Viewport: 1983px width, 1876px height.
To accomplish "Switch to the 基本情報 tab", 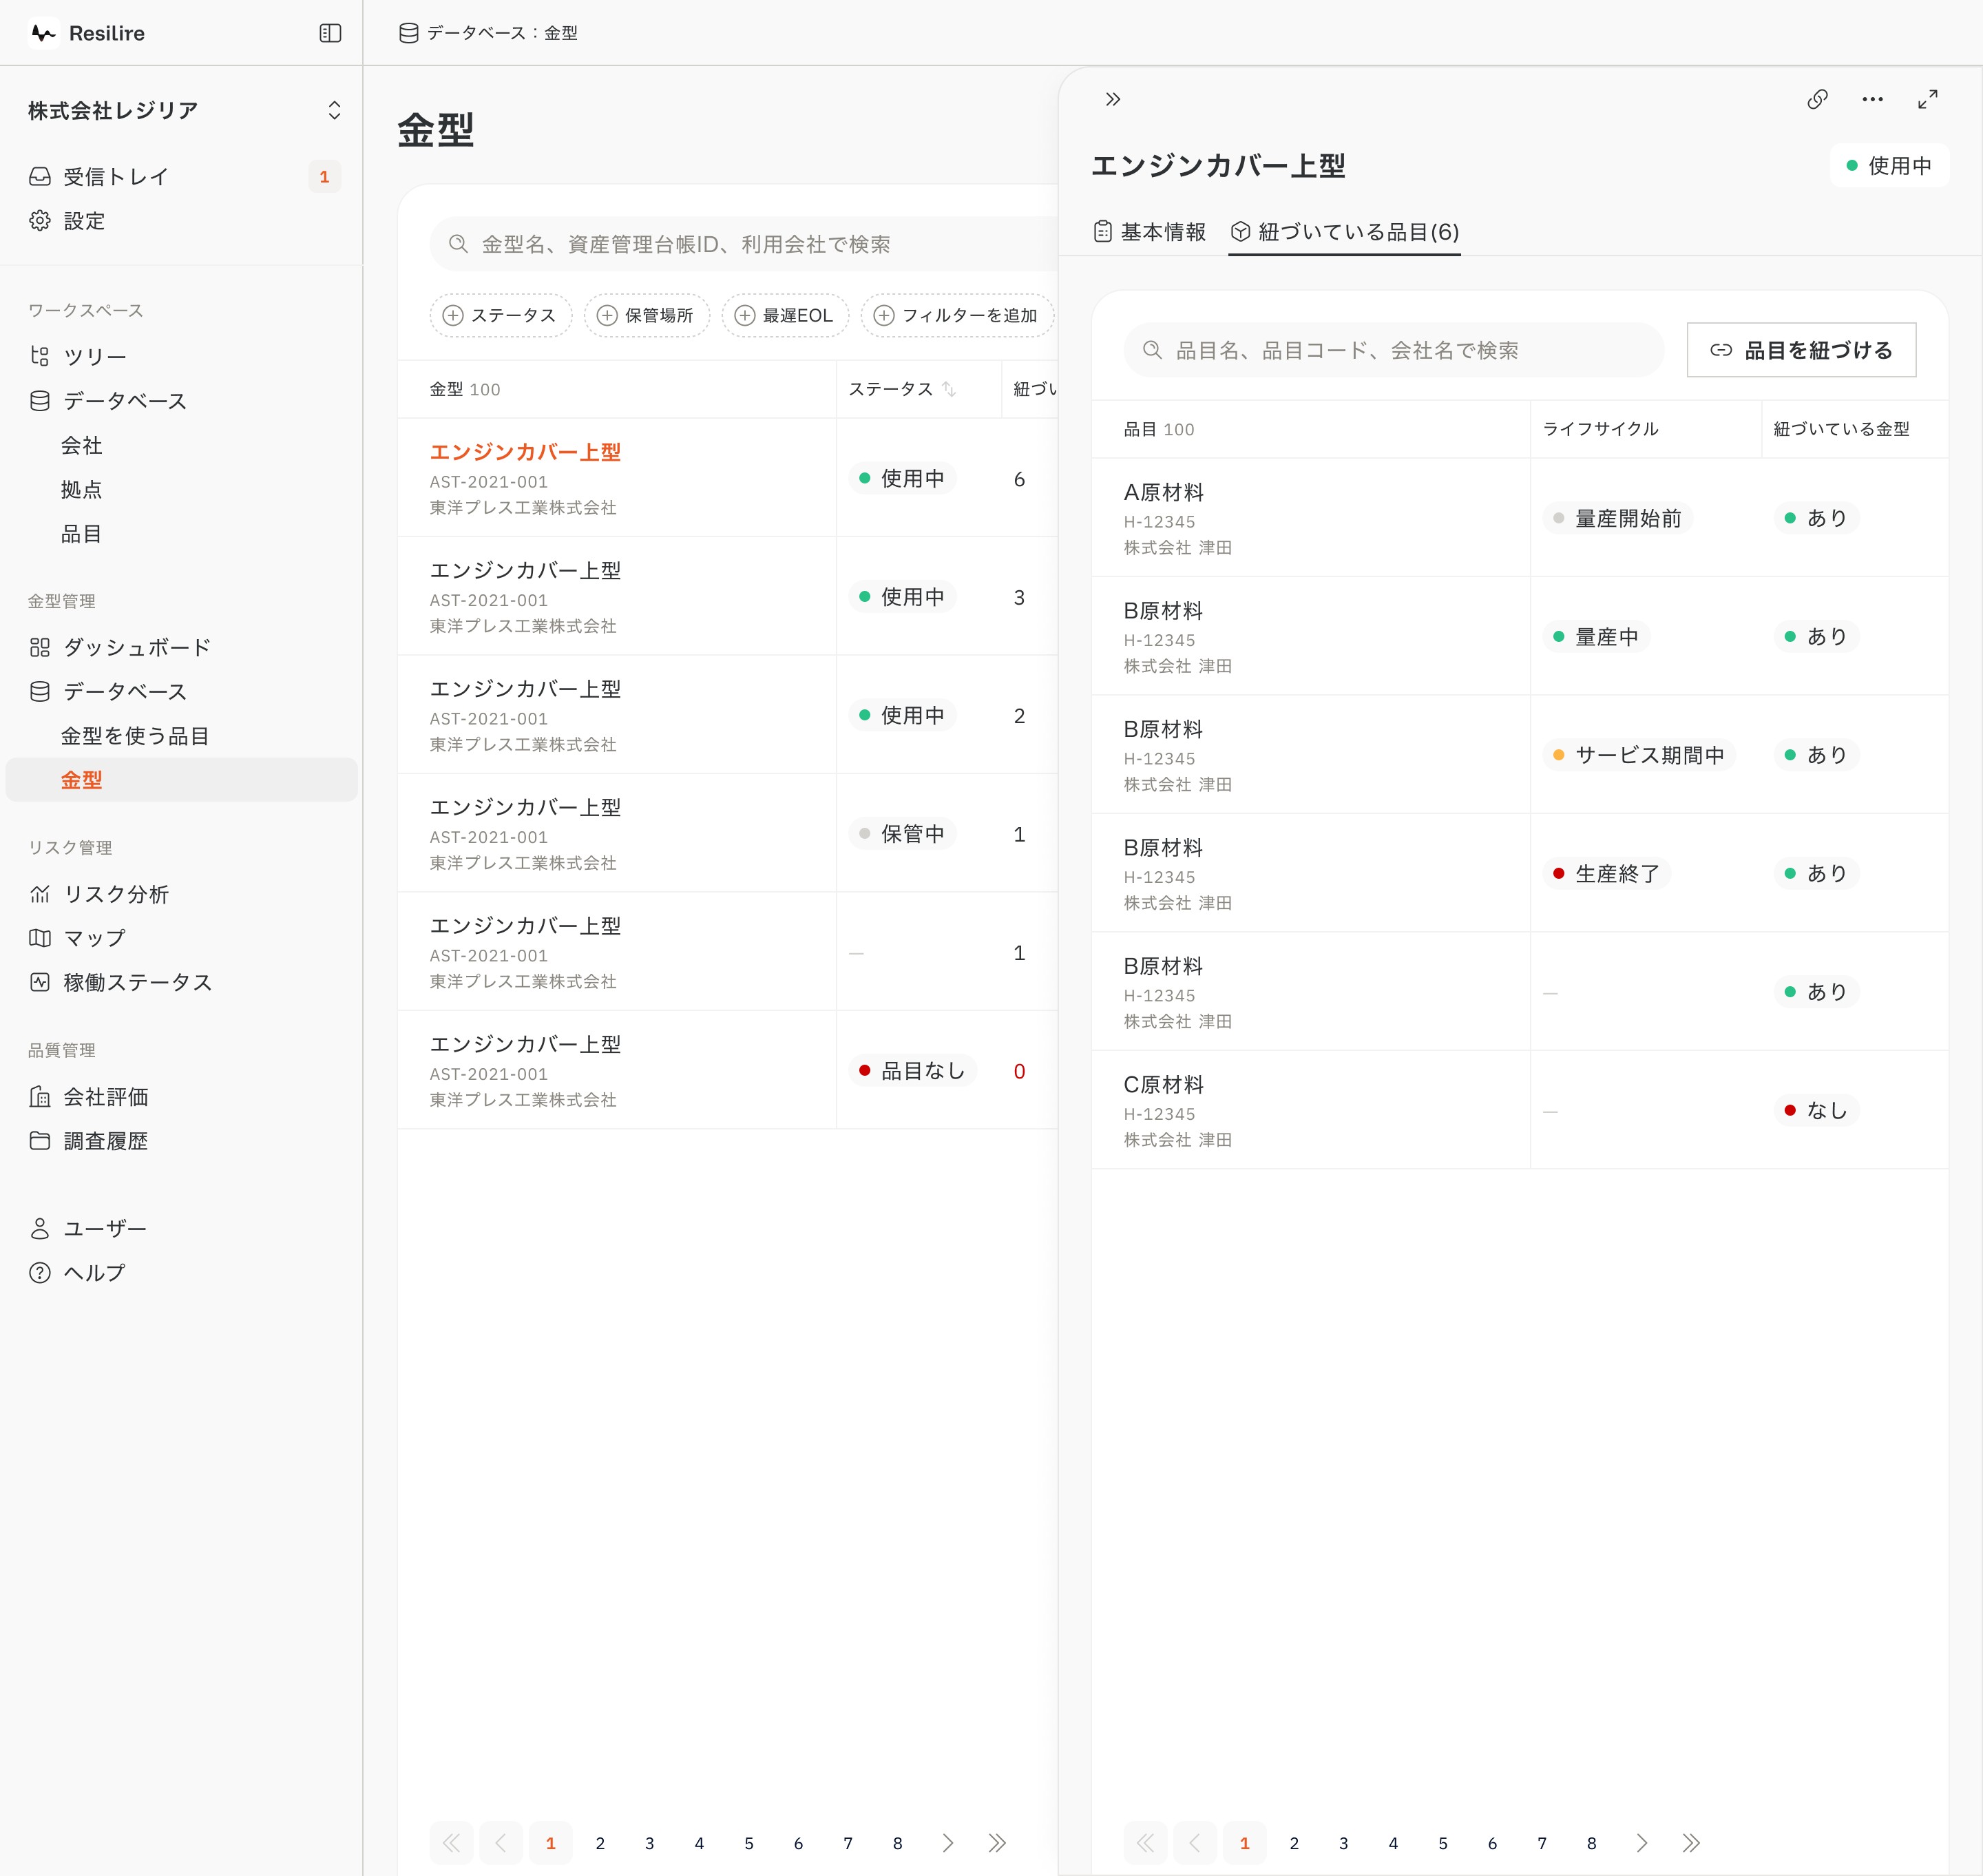I will 1150,232.
